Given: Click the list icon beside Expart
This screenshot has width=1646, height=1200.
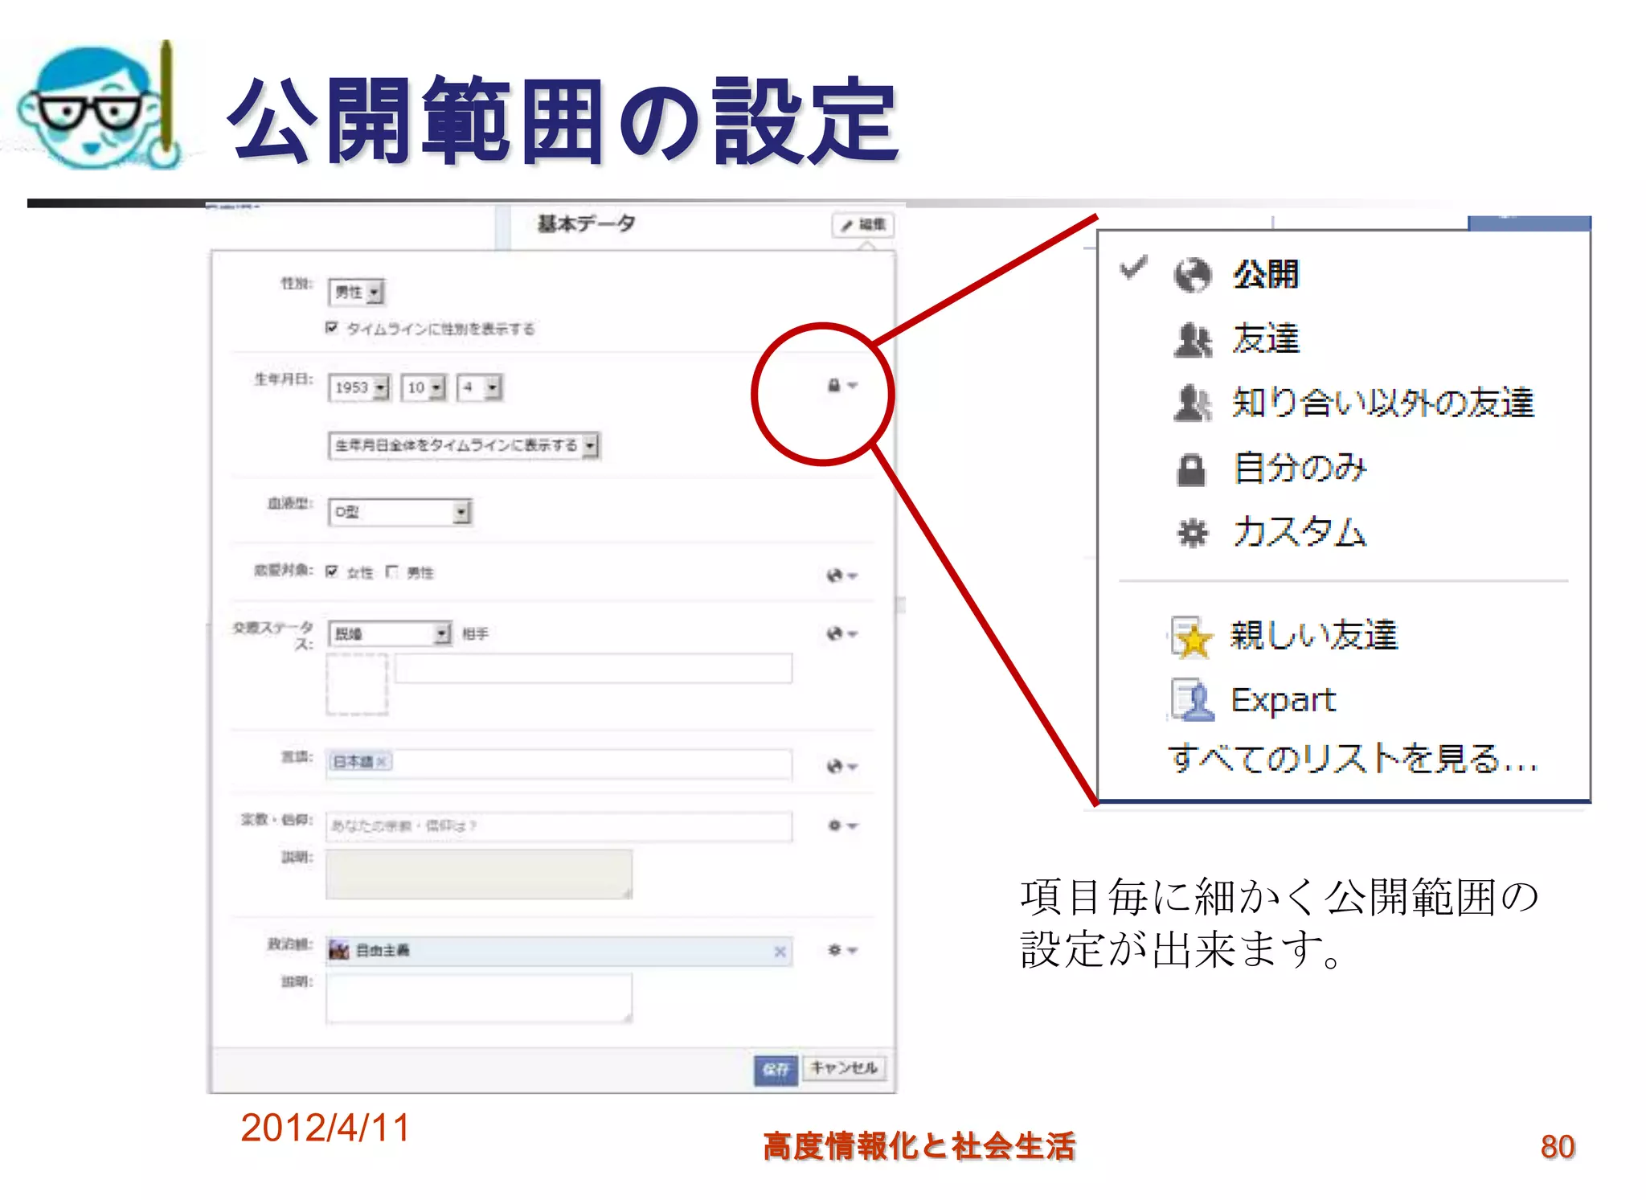Looking at the screenshot, I should point(1192,700).
